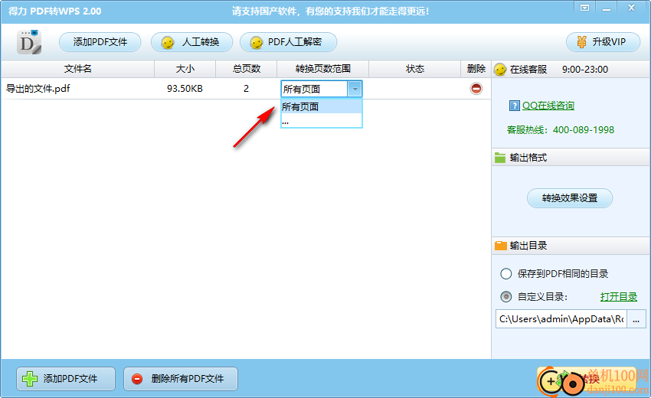
Task: Minimize the 得力 PDF转WPS window
Action: [x=607, y=8]
